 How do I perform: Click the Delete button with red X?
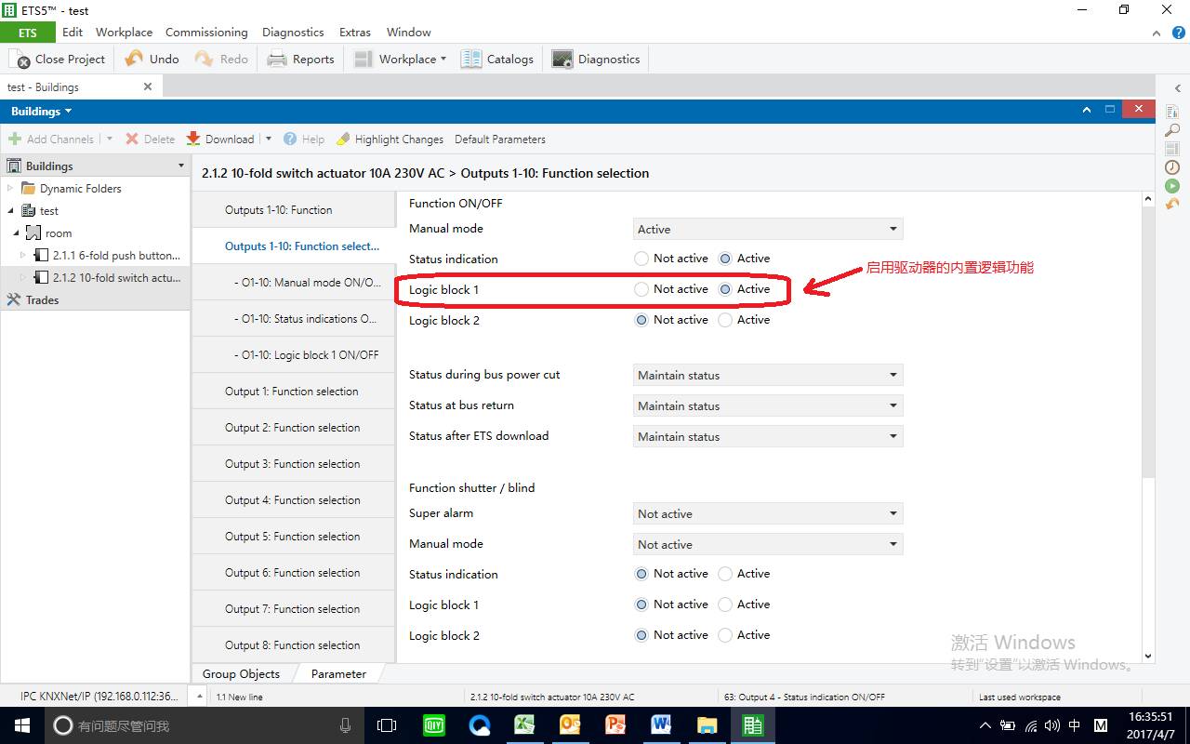151,139
